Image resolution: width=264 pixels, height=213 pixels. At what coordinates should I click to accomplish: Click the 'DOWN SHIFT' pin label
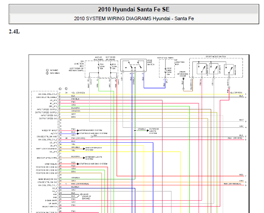click(x=51, y=201)
